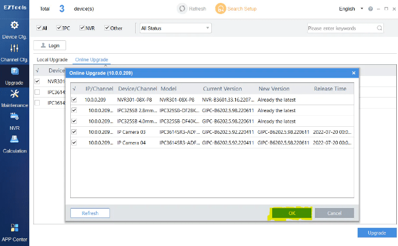Image resolution: width=398 pixels, height=246 pixels.
Task: Launch the APP Center
Action: tap(14, 232)
